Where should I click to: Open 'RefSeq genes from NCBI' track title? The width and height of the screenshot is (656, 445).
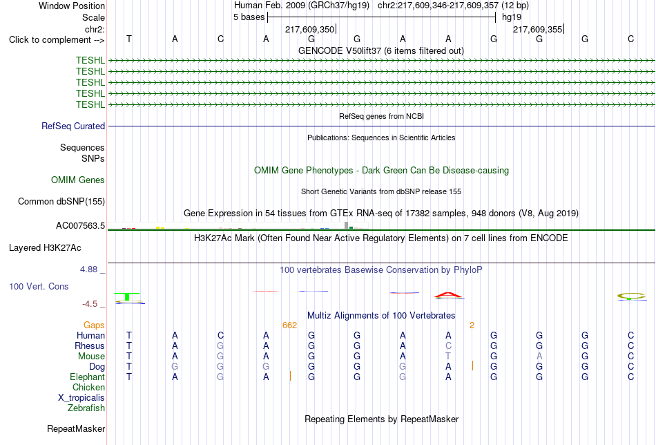pos(381,116)
